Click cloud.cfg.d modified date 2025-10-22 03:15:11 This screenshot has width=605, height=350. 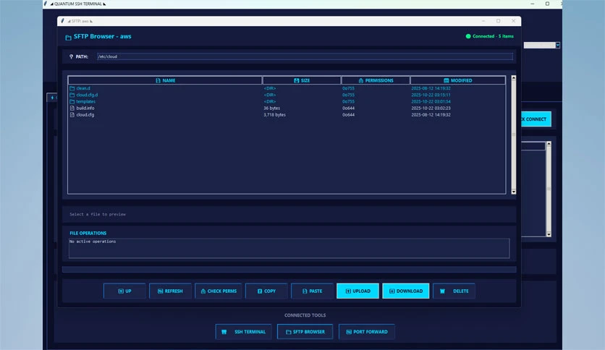click(431, 95)
